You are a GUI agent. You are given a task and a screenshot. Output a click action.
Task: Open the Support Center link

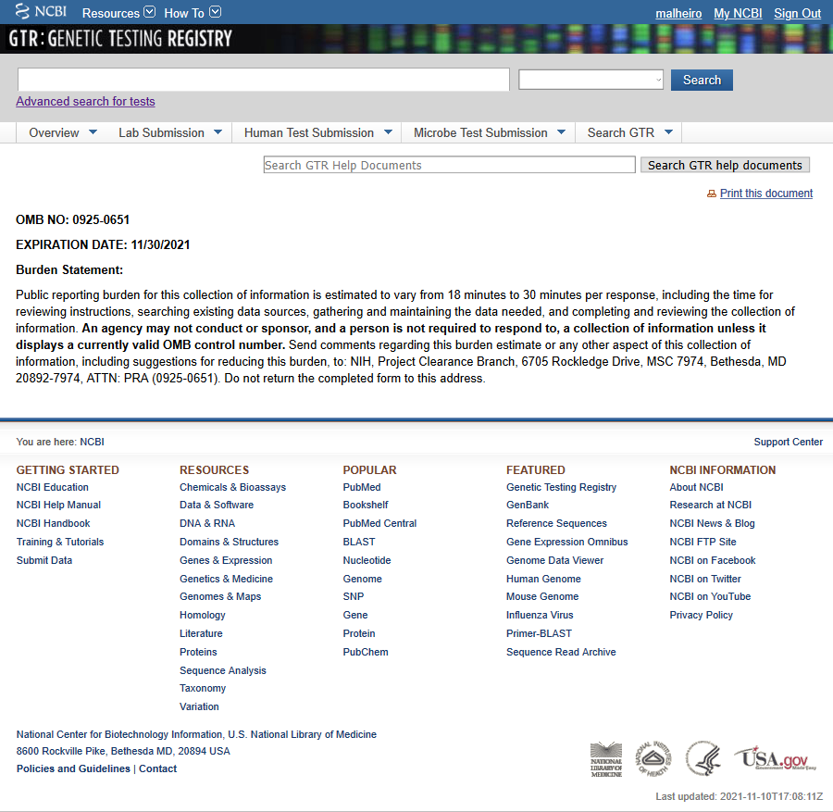point(788,442)
